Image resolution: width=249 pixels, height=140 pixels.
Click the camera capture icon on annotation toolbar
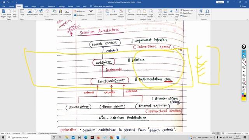click(244, 87)
